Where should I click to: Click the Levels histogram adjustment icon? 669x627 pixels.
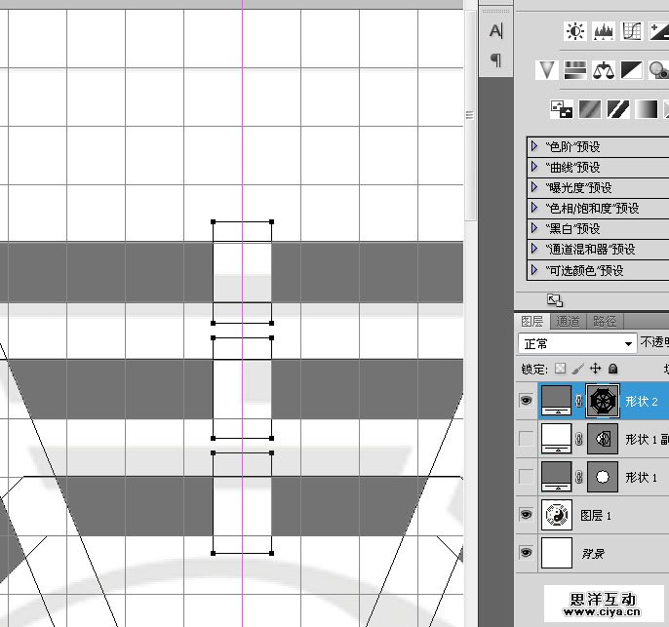pyautogui.click(x=604, y=32)
